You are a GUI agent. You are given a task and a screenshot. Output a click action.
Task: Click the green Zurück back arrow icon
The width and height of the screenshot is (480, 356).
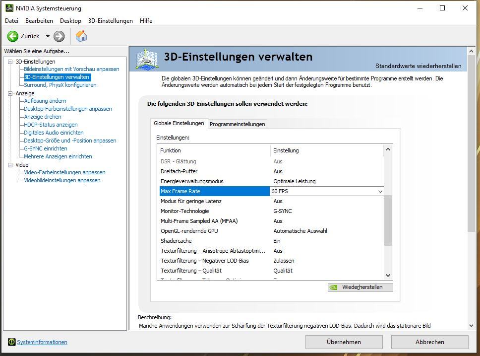[12, 36]
